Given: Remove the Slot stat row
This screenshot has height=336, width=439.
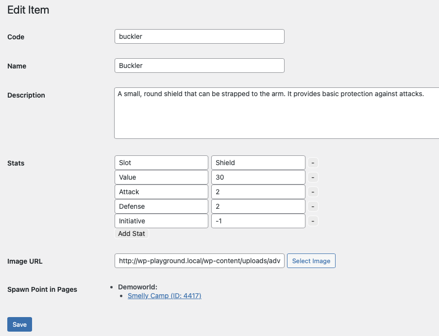Looking at the screenshot, I should [x=313, y=163].
